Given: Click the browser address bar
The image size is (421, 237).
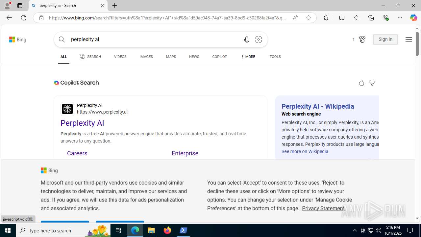Looking at the screenshot, I should (168, 18).
